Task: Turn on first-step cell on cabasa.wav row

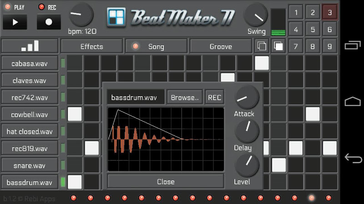Action: tap(75, 63)
